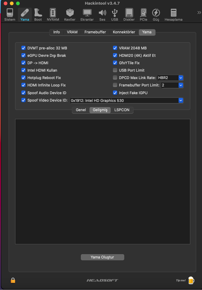Open the NVRAM toolbar section
This screenshot has width=202, height=290.
coord(53,15)
